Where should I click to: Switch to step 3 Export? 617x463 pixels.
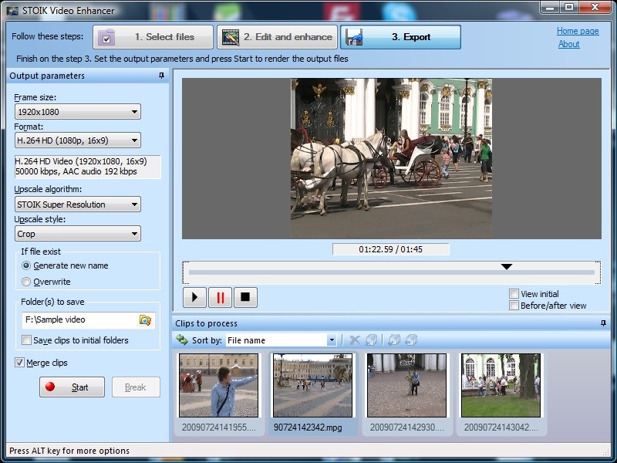coord(400,37)
